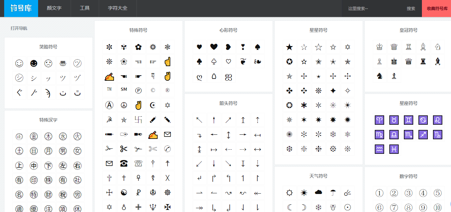Open the 工具 menu item
451x212 pixels.
point(85,8)
